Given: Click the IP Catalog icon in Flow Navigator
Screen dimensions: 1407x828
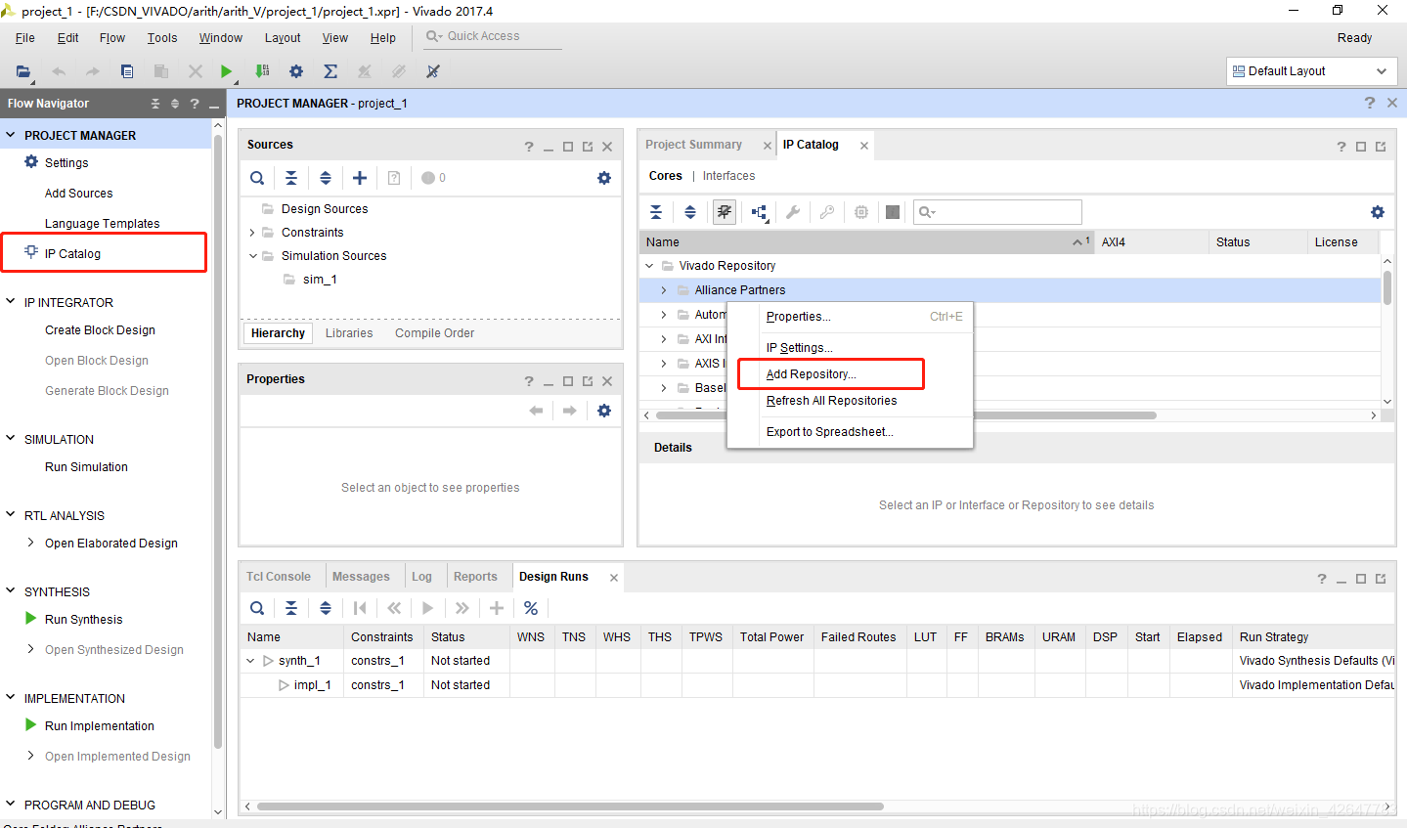Looking at the screenshot, I should [31, 252].
